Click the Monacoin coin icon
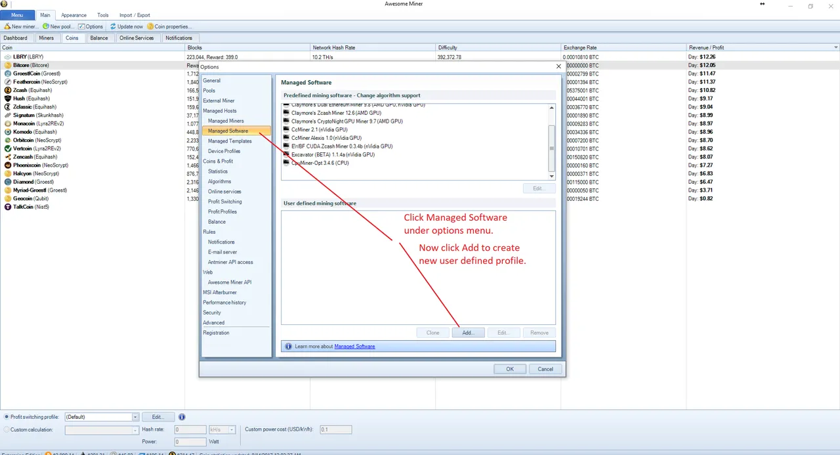840x455 pixels. (x=7, y=123)
